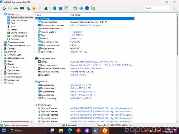Open the database stack toolbar icon
Viewport: 179px width, 134px height.
coord(60,8)
